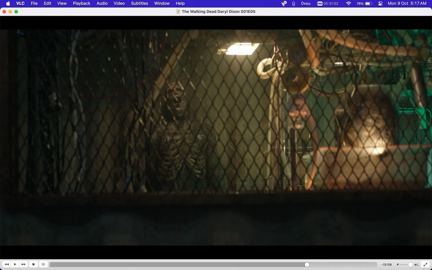Click the Wi-Fi status icon
The width and height of the screenshot is (432, 270).
(348, 3)
